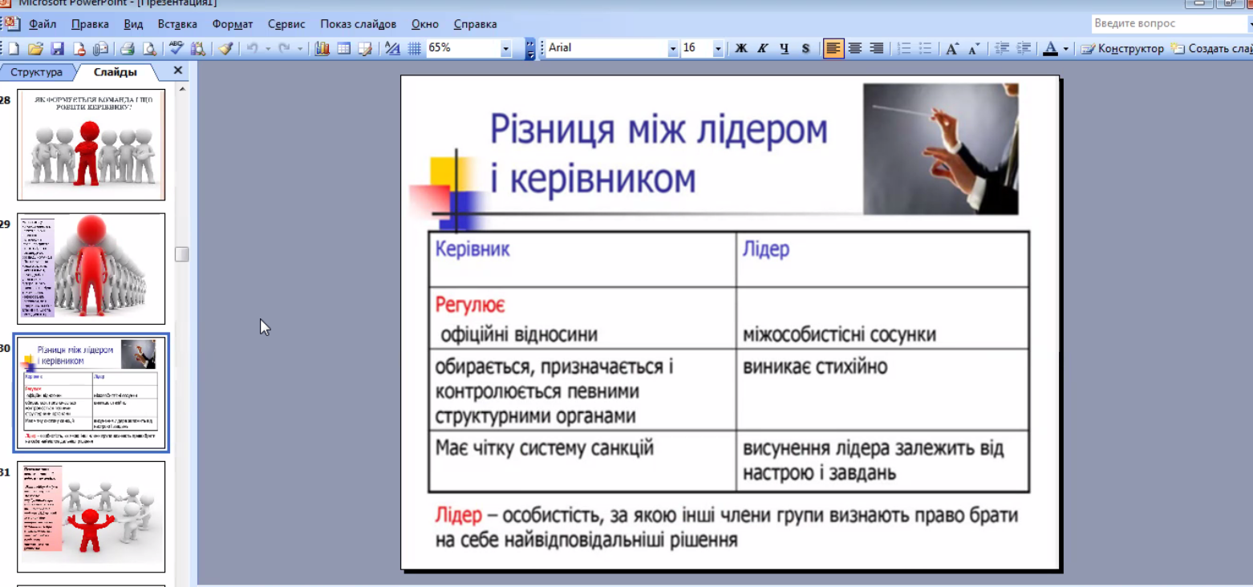Print the presentation with the printer icon
The image size is (1253, 587).
point(128,49)
